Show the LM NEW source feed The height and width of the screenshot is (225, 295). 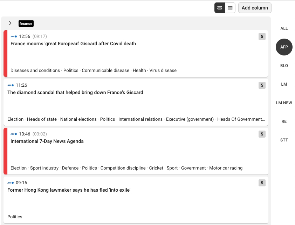(284, 103)
